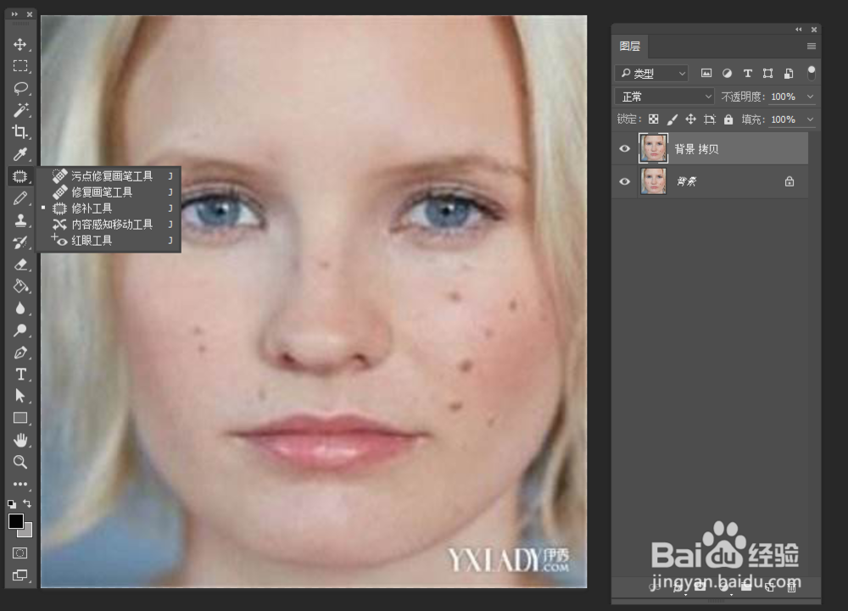Swap foreground and background colors
The image size is (848, 611).
click(27, 503)
